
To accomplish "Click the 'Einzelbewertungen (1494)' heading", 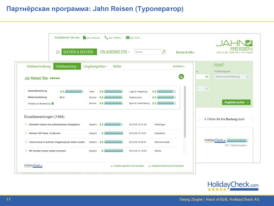I will tap(44, 117).
